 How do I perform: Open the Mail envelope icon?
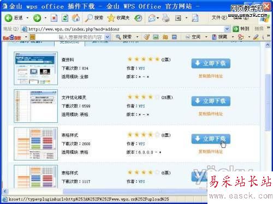(x=152, y=18)
